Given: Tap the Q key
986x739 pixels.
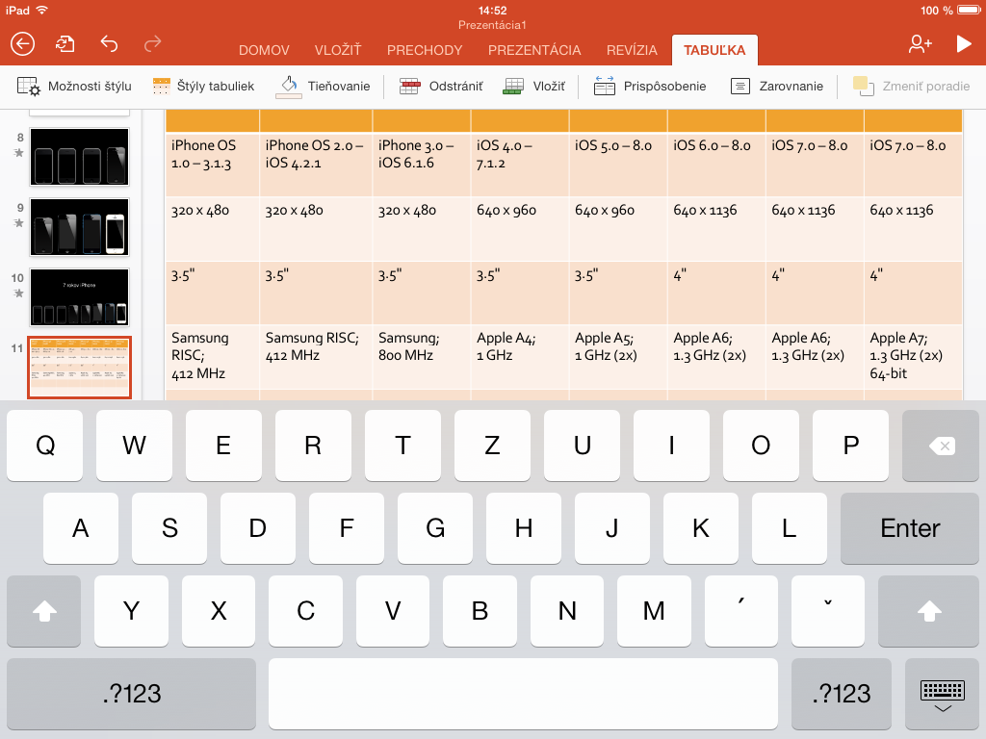Looking at the screenshot, I should click(x=44, y=446).
